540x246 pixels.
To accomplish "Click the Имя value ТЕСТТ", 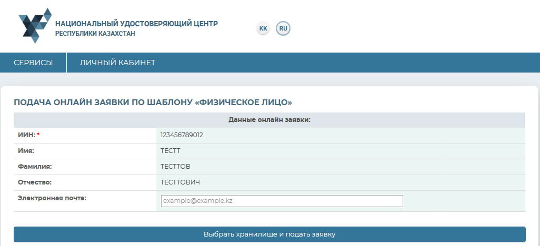I will 170,151.
